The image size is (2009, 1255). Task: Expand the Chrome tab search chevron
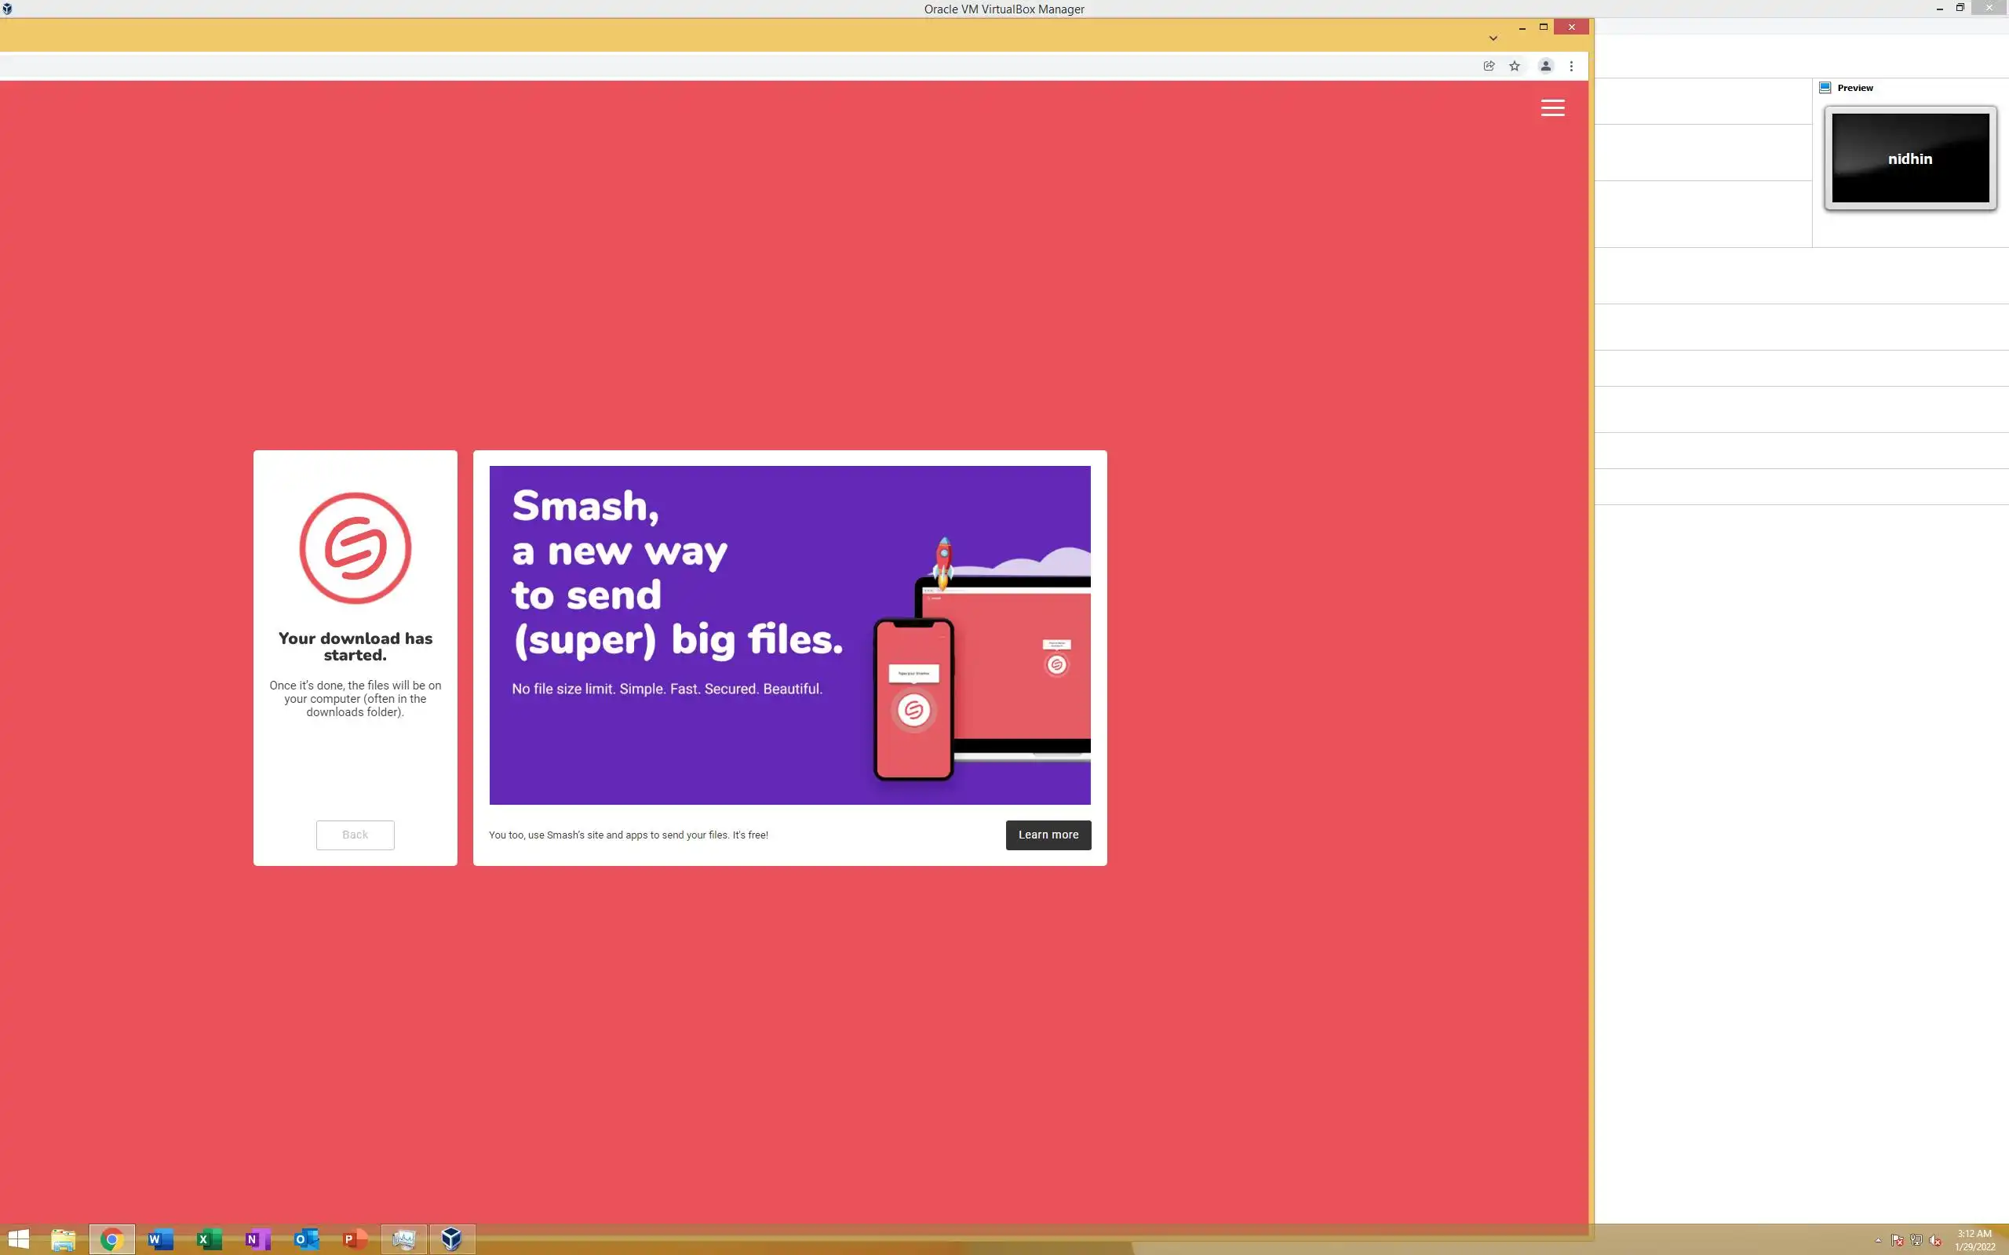(x=1493, y=38)
